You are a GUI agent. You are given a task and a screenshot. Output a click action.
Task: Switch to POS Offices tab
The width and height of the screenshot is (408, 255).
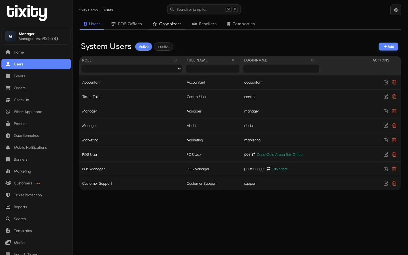coord(127,24)
